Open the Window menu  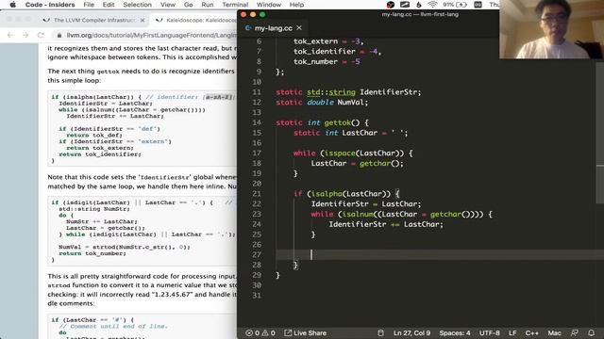pos(268,5)
